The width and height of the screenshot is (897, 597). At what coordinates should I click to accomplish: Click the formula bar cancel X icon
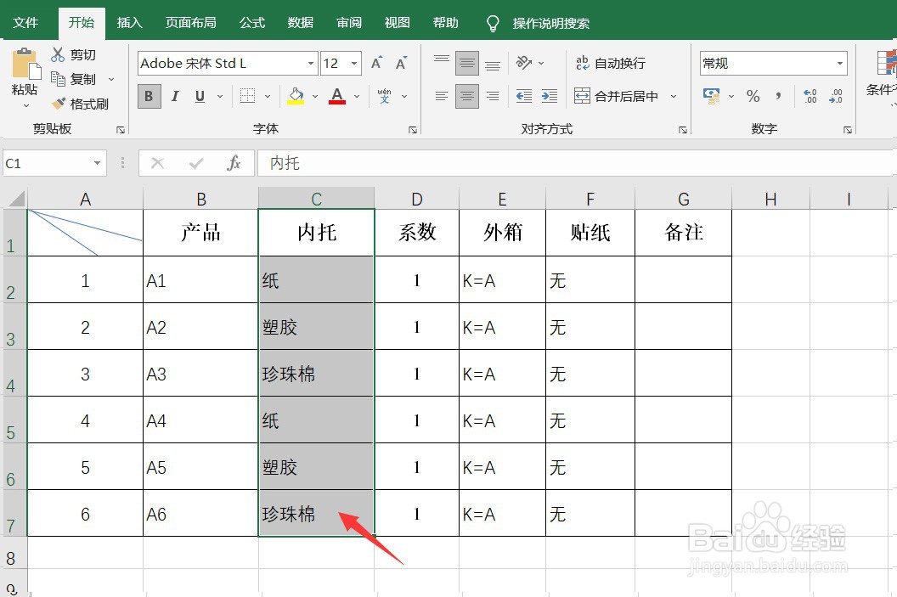(x=157, y=164)
